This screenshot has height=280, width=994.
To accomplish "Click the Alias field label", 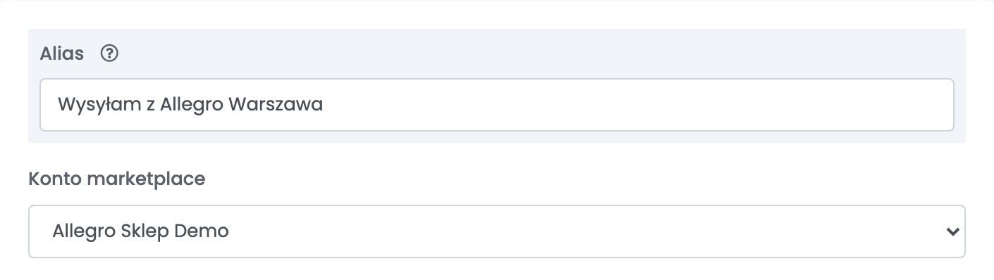I will point(62,53).
